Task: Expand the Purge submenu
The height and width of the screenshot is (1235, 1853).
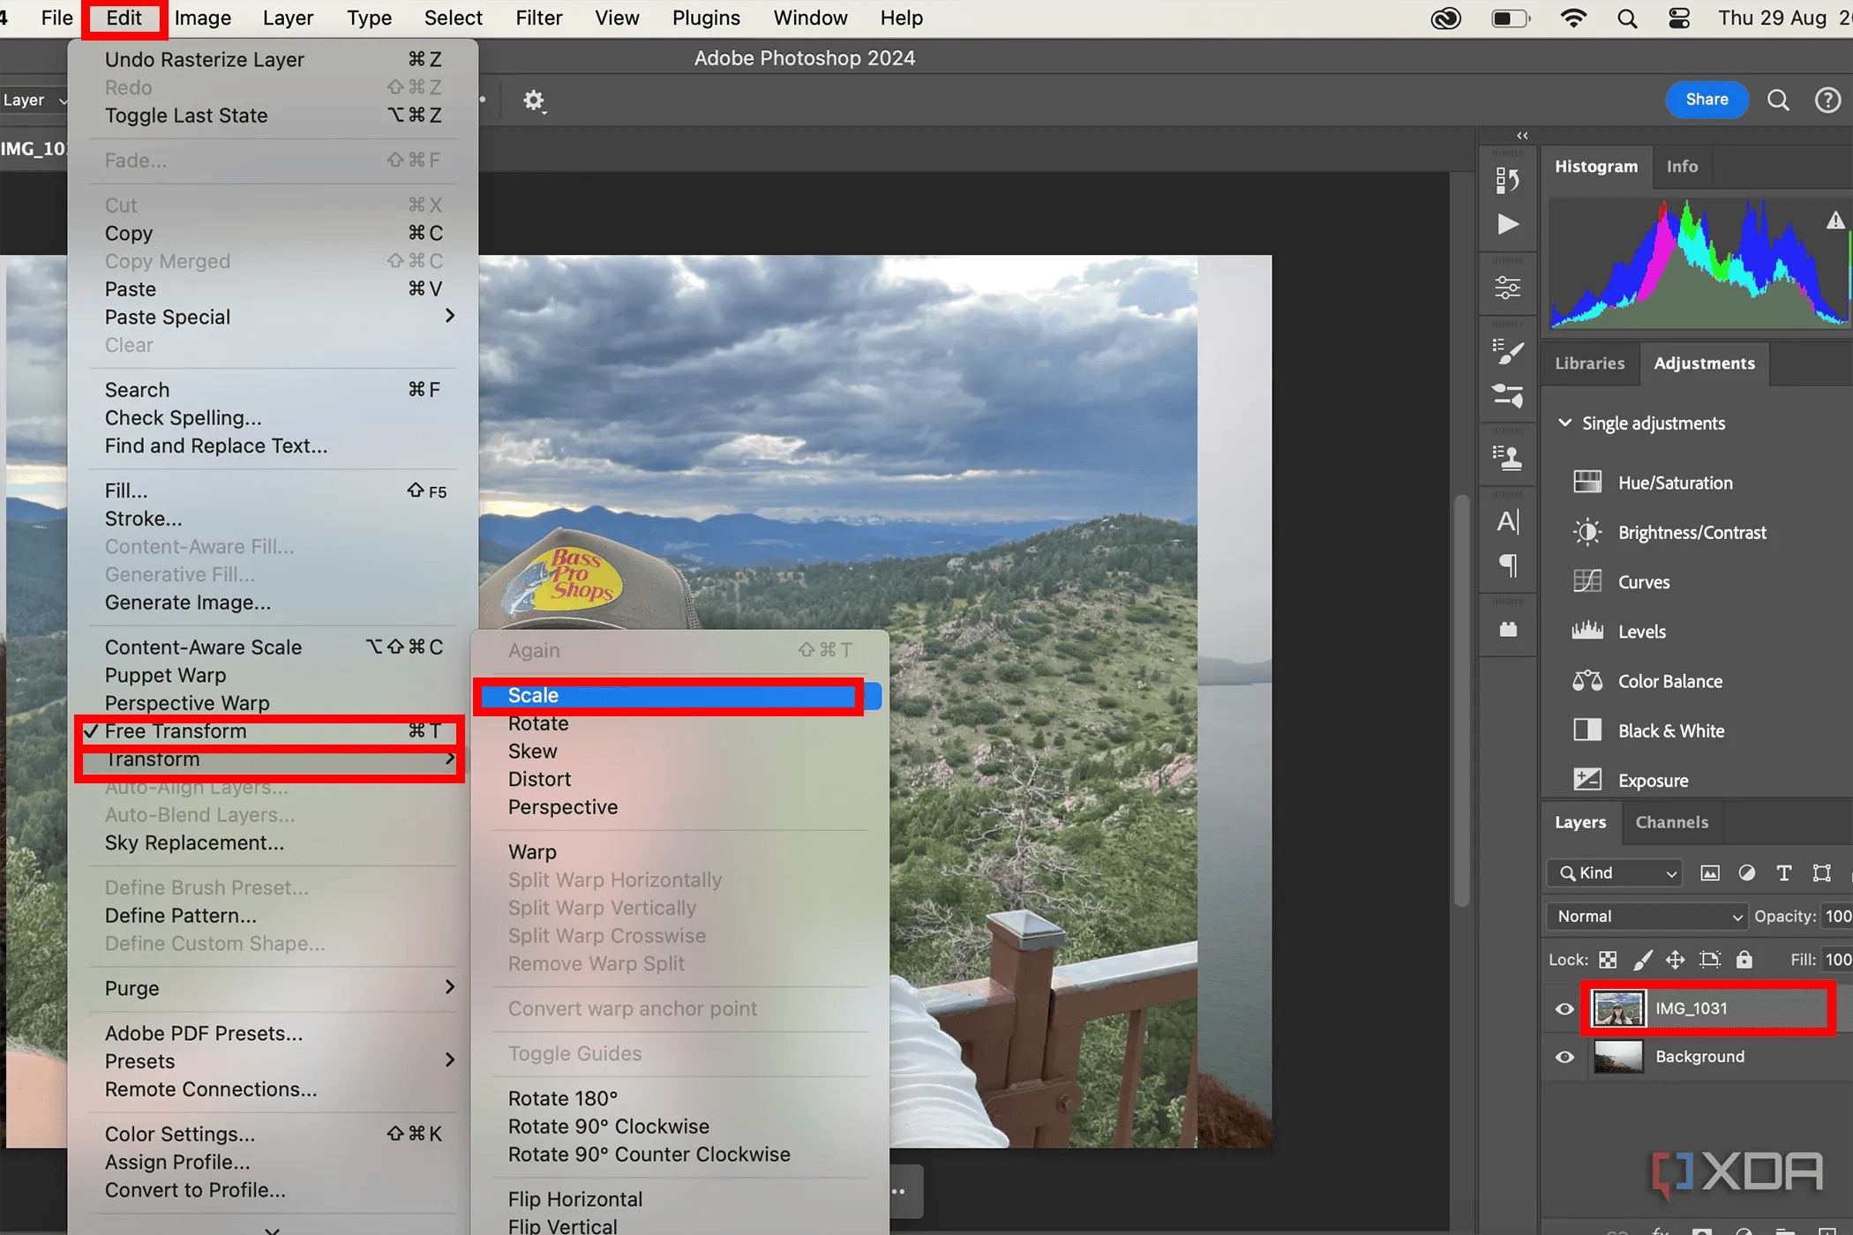Action: [273, 988]
